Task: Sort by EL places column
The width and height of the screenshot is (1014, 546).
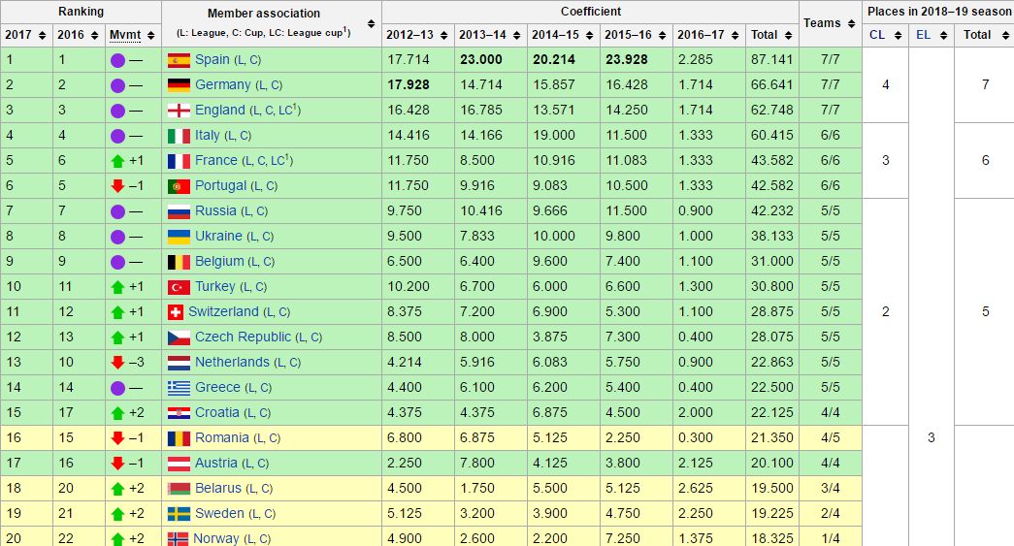Action: coord(943,36)
